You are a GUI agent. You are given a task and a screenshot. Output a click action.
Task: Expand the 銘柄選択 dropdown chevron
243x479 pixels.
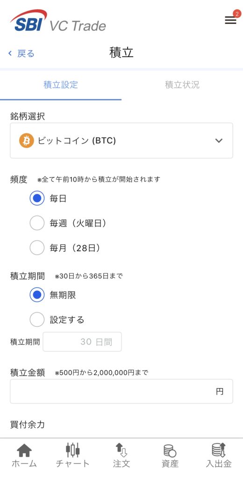click(219, 140)
